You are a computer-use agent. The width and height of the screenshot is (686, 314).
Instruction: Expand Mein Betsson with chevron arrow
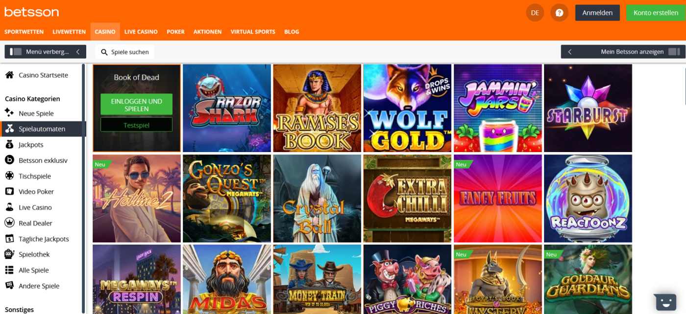coord(570,52)
